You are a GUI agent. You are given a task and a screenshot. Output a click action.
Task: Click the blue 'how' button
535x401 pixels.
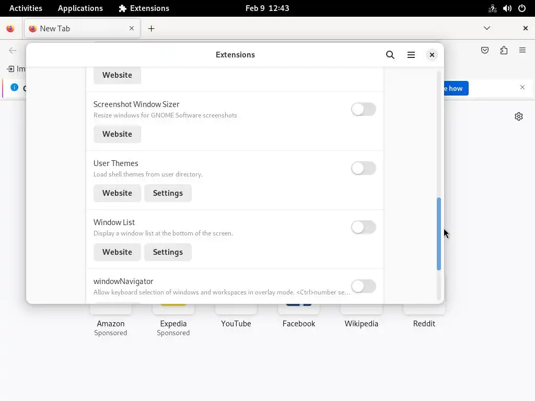point(456,88)
